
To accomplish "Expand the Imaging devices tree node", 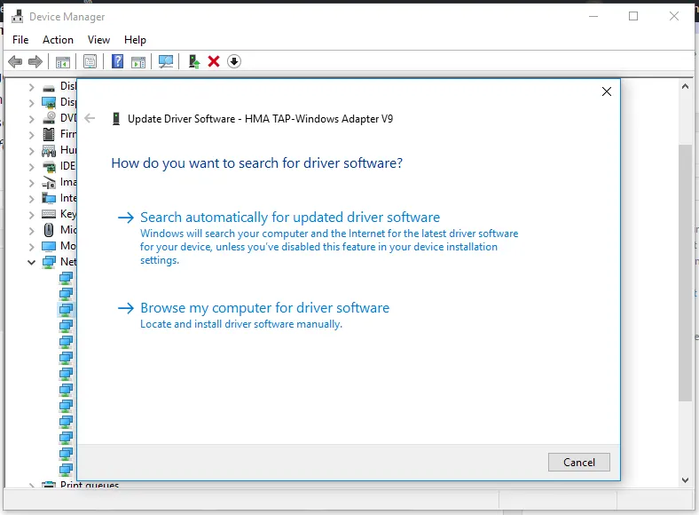I will (x=31, y=183).
